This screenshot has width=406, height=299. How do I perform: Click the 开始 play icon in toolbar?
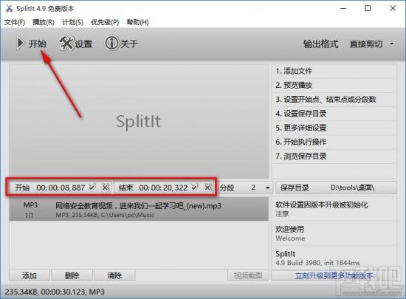(x=20, y=44)
